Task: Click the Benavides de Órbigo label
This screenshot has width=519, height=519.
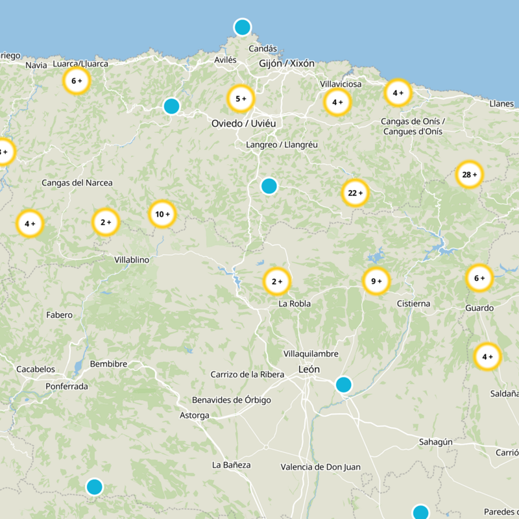Action: 232,400
